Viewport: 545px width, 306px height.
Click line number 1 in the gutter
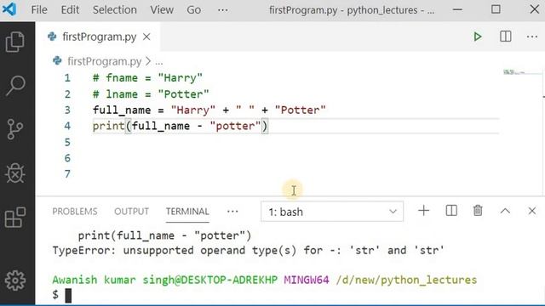[67, 77]
